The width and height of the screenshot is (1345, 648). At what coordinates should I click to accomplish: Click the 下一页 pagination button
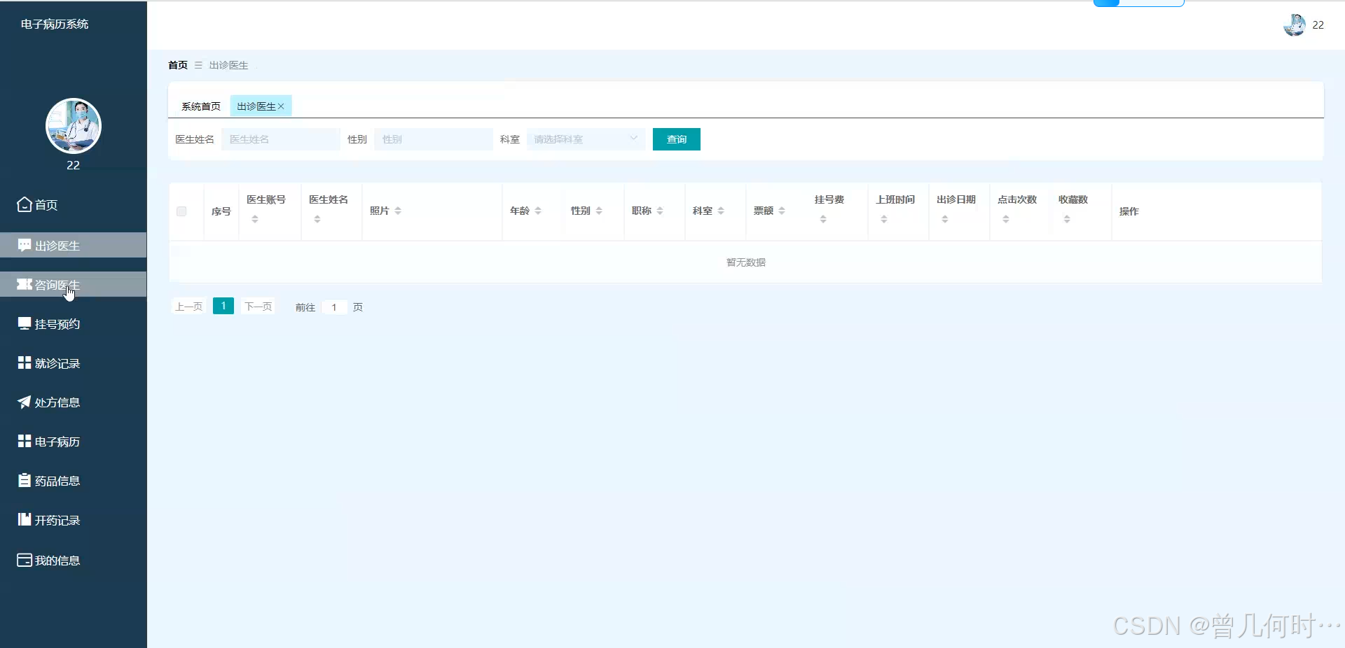point(258,307)
